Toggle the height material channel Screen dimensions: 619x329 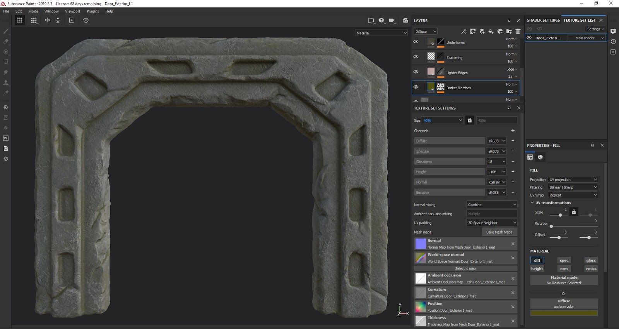[x=537, y=269]
